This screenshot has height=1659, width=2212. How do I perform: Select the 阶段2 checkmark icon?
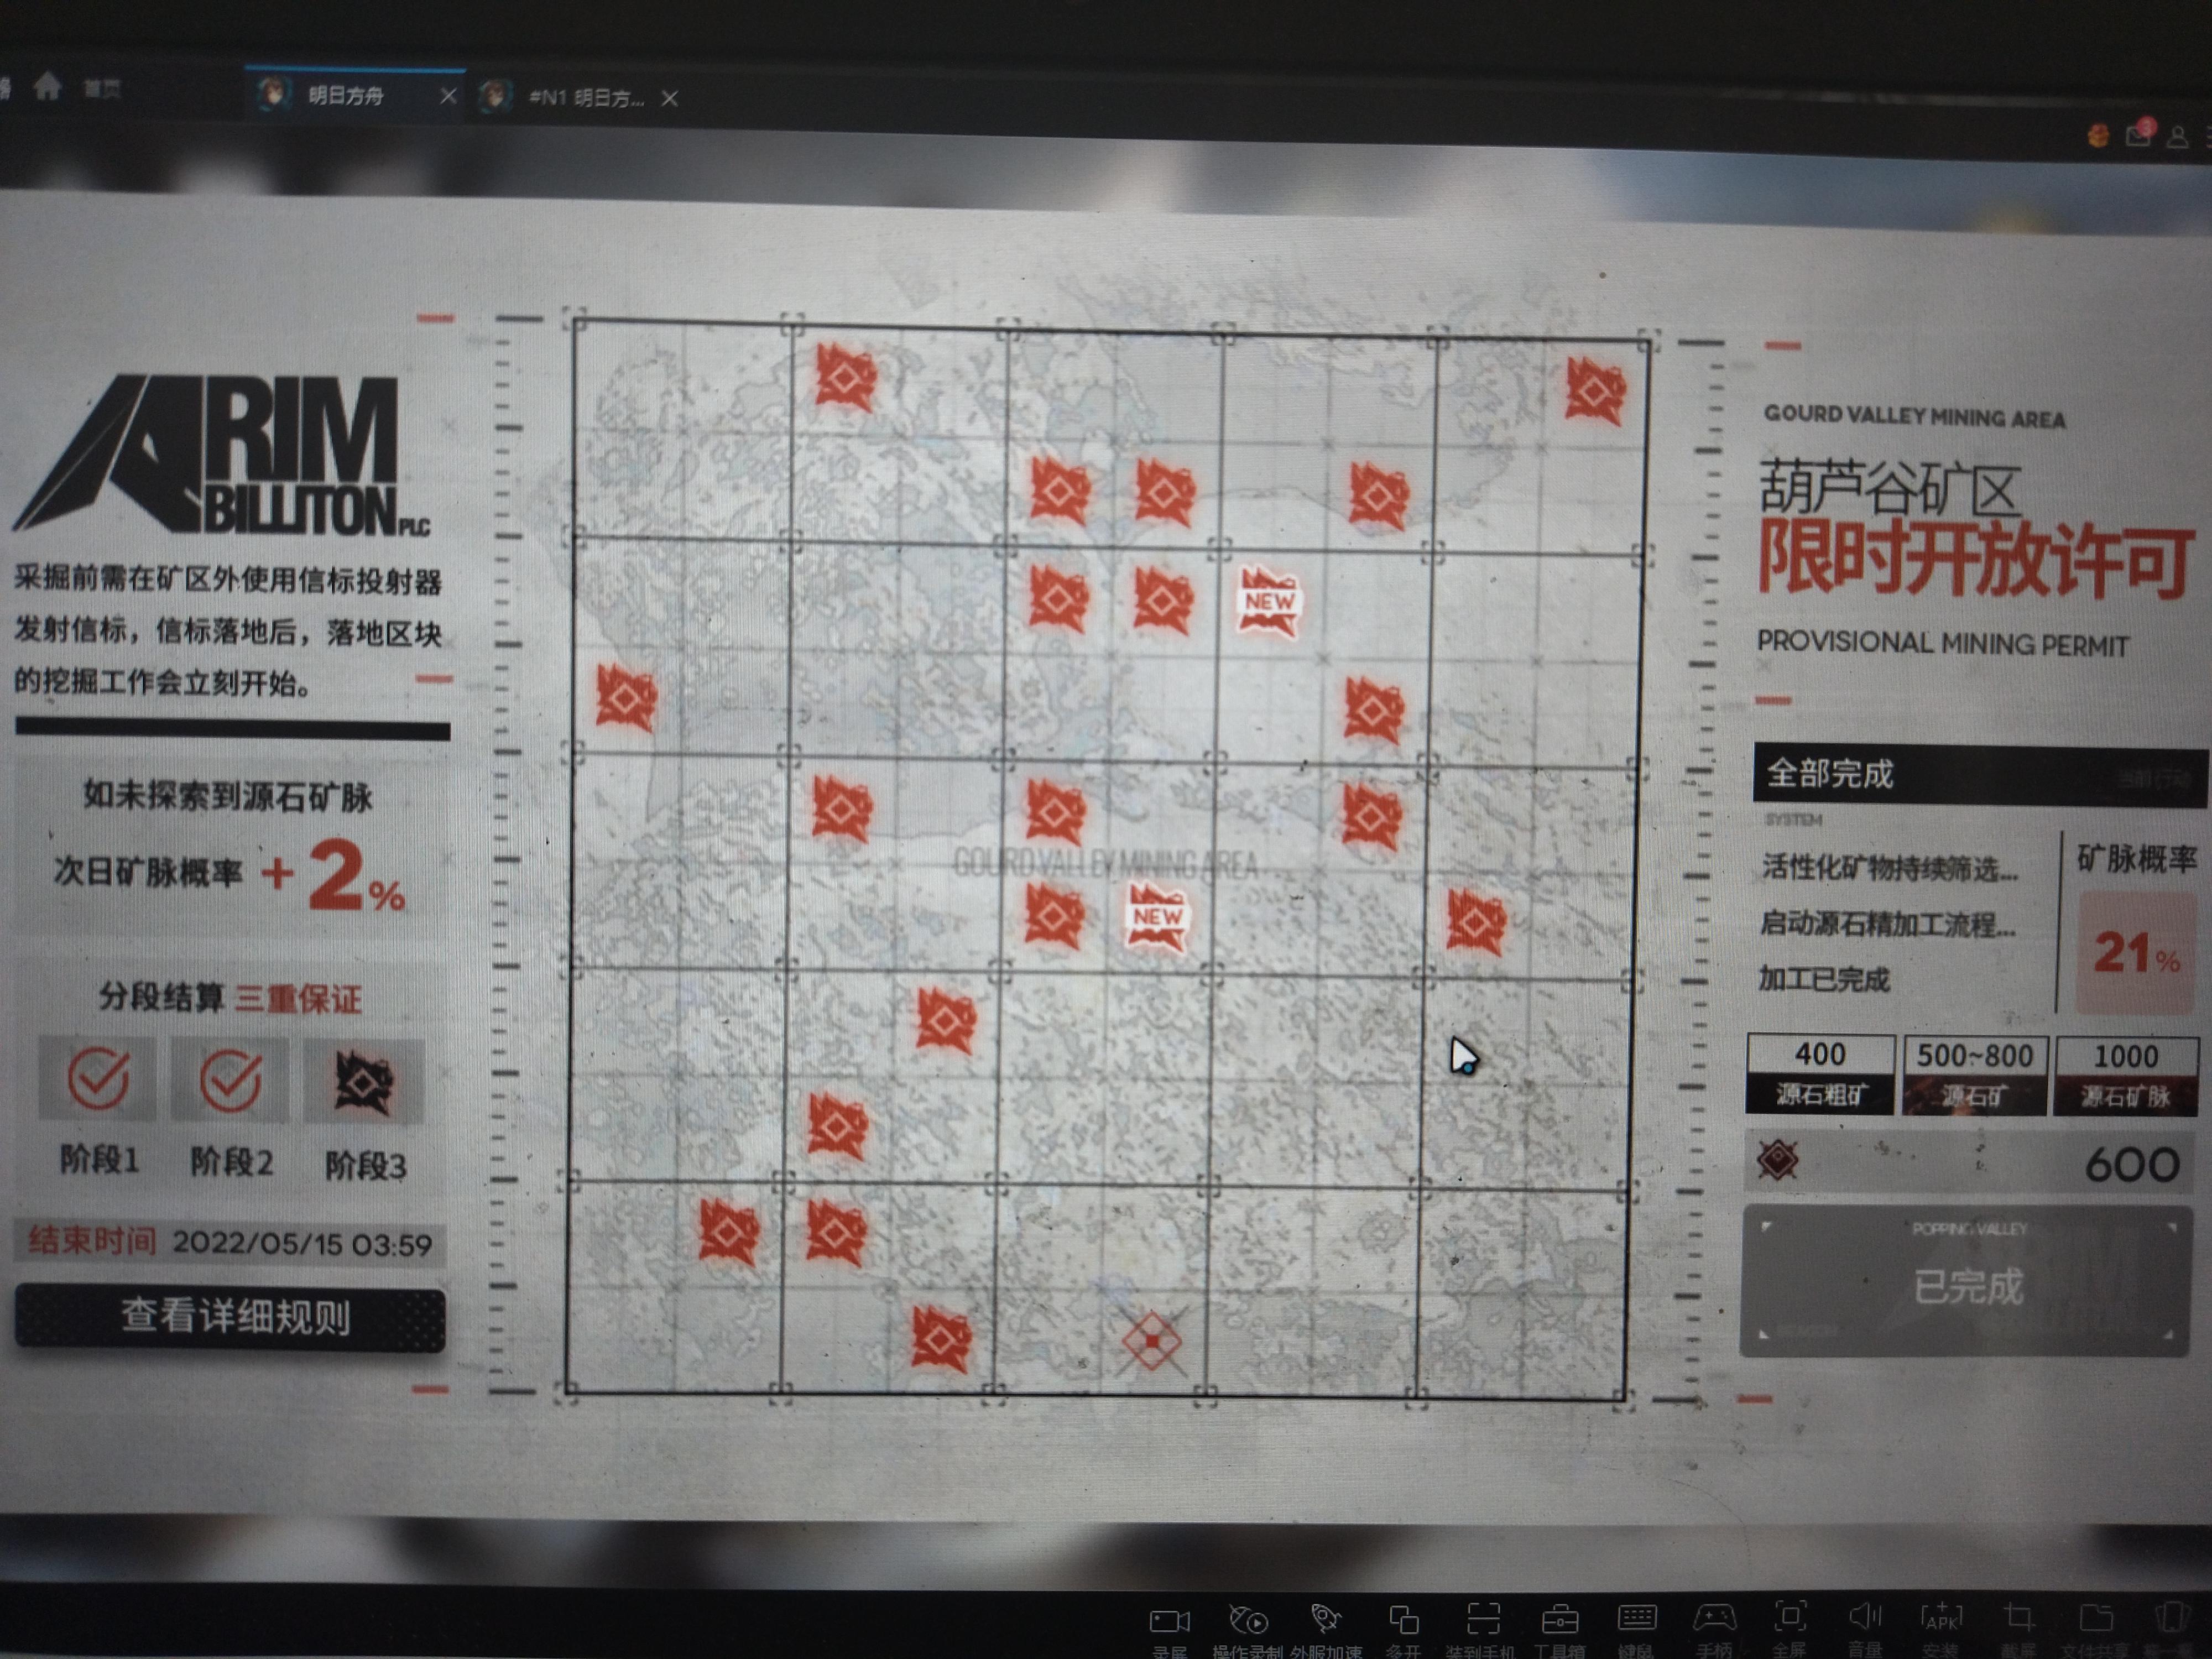[230, 1080]
